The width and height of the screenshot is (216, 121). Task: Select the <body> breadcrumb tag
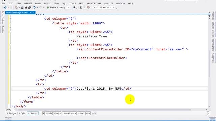(x=57, y=113)
